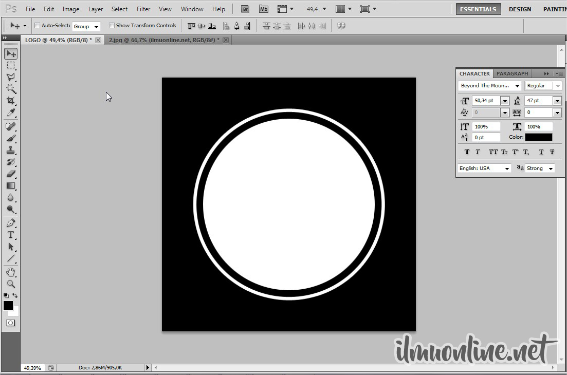Toggle Faux Bold text style
The image size is (567, 375).
(467, 152)
